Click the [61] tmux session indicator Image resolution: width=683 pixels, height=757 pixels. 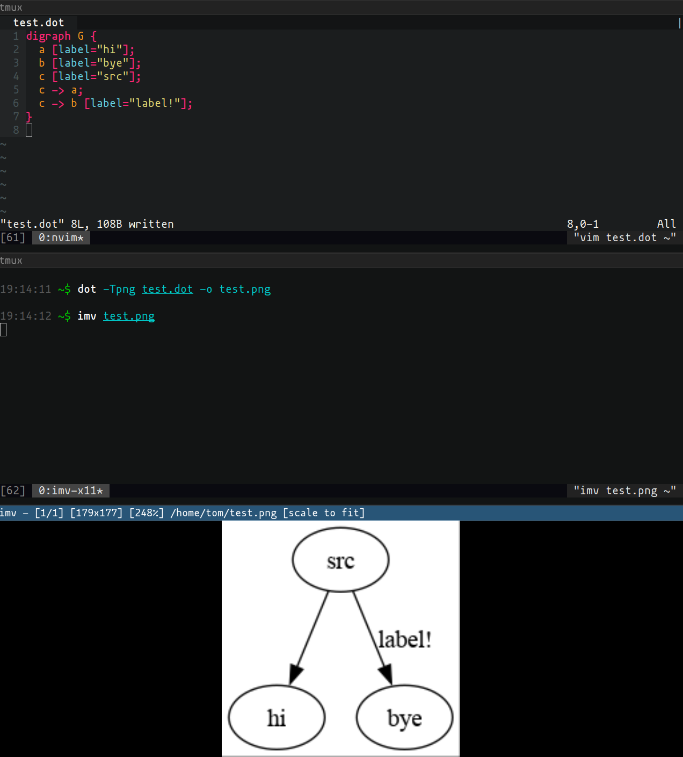click(13, 237)
